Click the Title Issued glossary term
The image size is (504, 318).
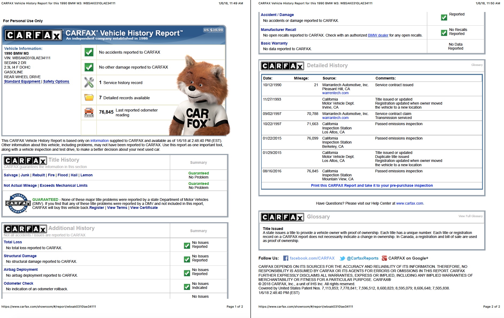273,229
